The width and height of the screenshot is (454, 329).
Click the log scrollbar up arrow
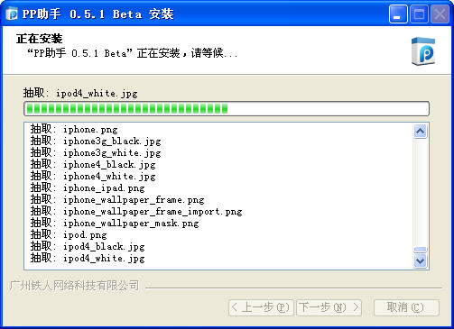(420, 132)
